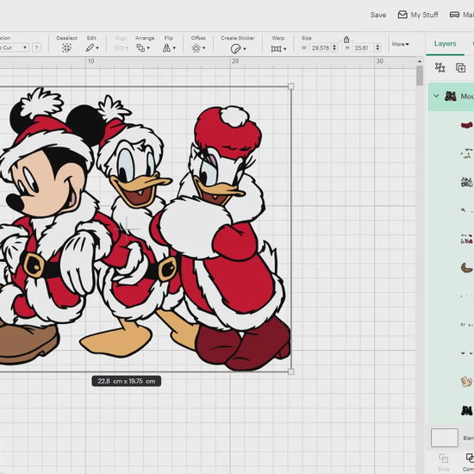Click the Flip tool icon
Screen dimensions: 474x474
tap(166, 47)
